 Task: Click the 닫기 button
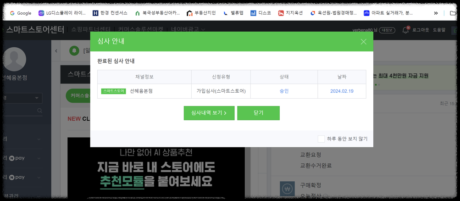[x=258, y=113]
